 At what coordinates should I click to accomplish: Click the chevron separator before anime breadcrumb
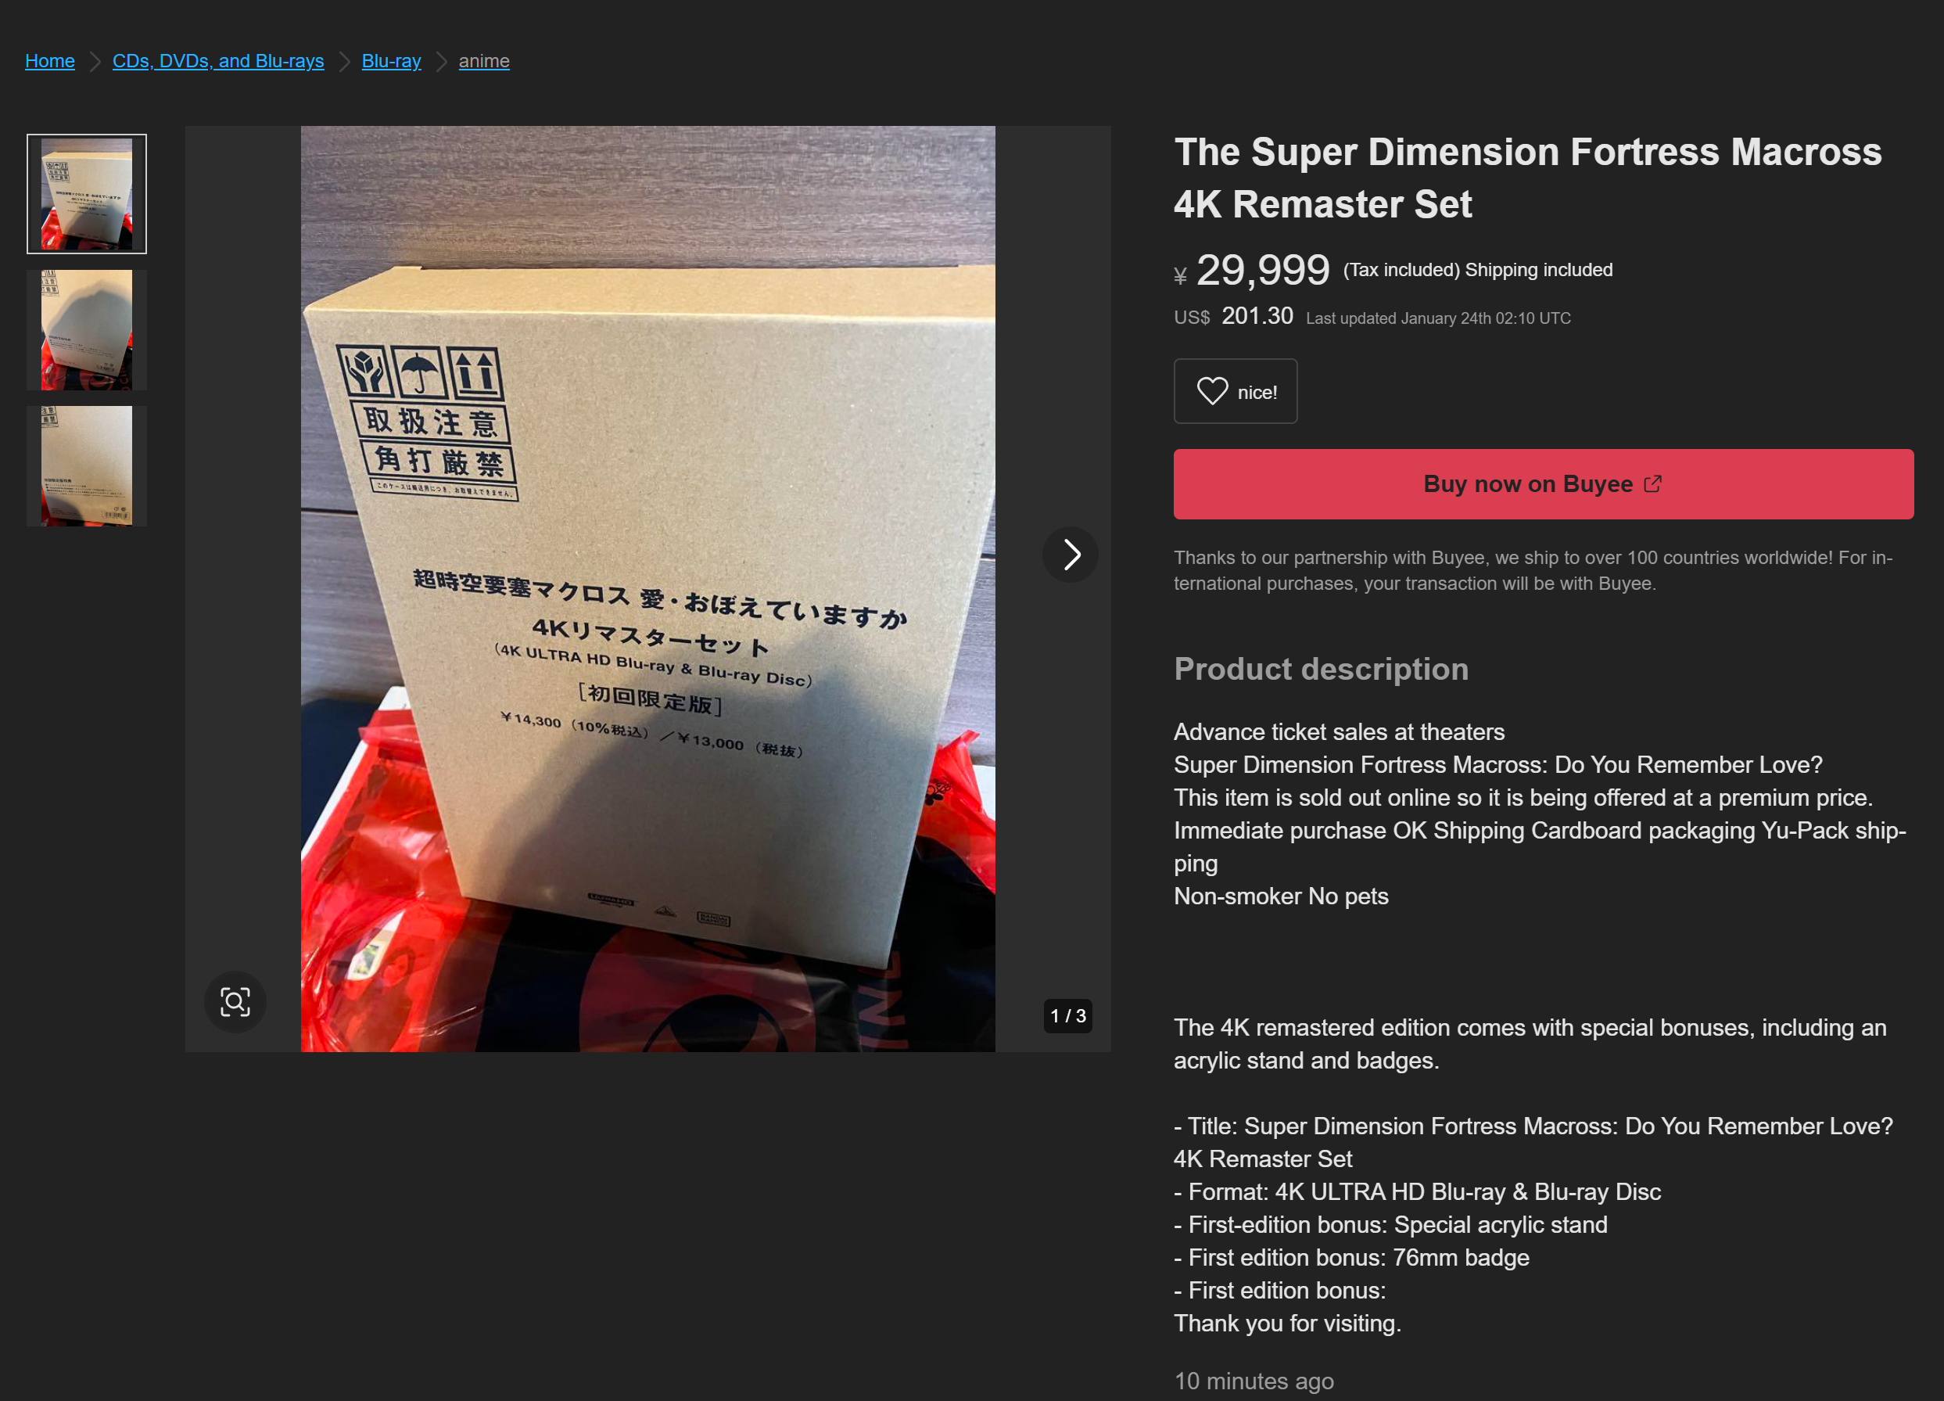point(440,62)
